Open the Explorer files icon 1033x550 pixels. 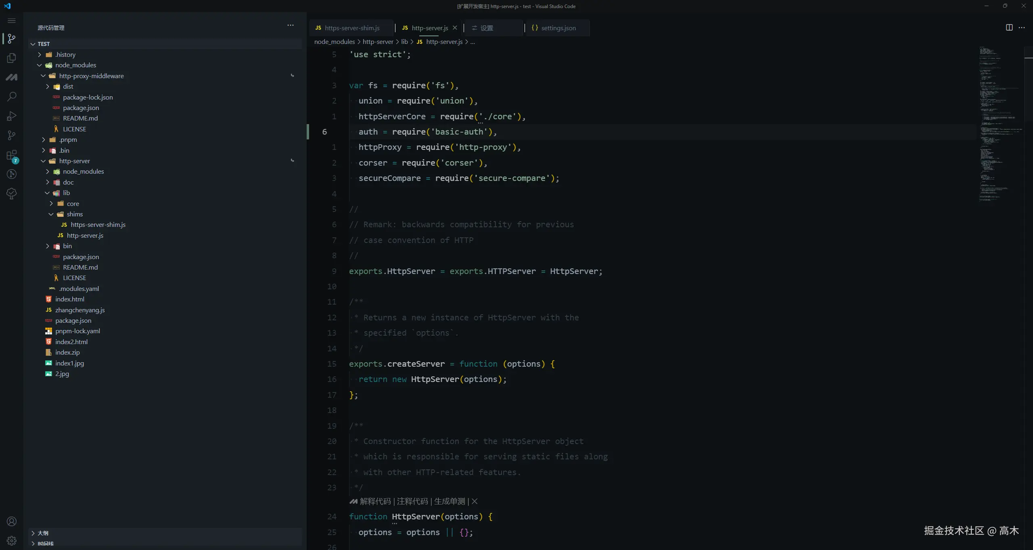click(12, 58)
